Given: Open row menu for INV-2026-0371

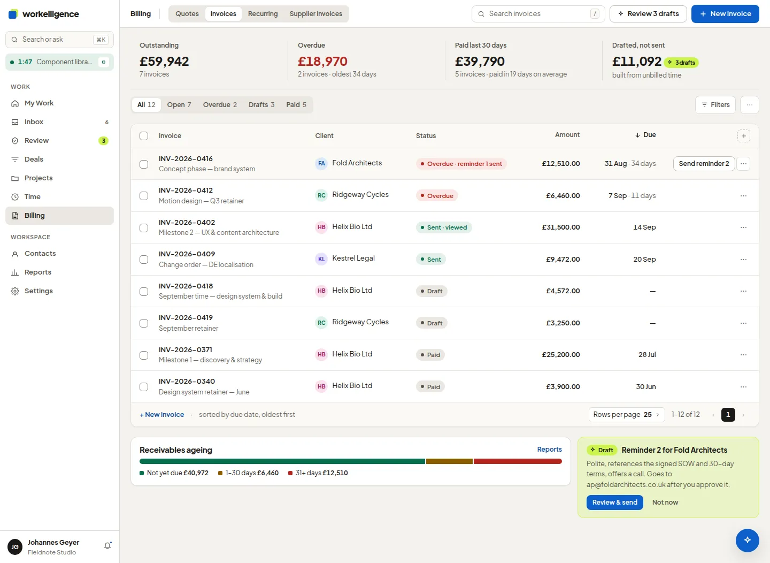Looking at the screenshot, I should [743, 355].
